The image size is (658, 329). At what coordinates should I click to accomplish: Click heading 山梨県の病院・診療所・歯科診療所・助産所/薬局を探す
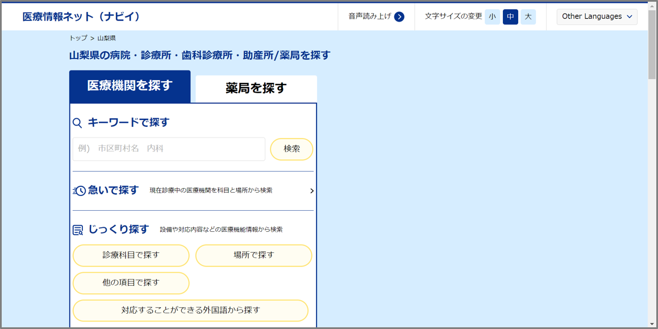(x=200, y=55)
